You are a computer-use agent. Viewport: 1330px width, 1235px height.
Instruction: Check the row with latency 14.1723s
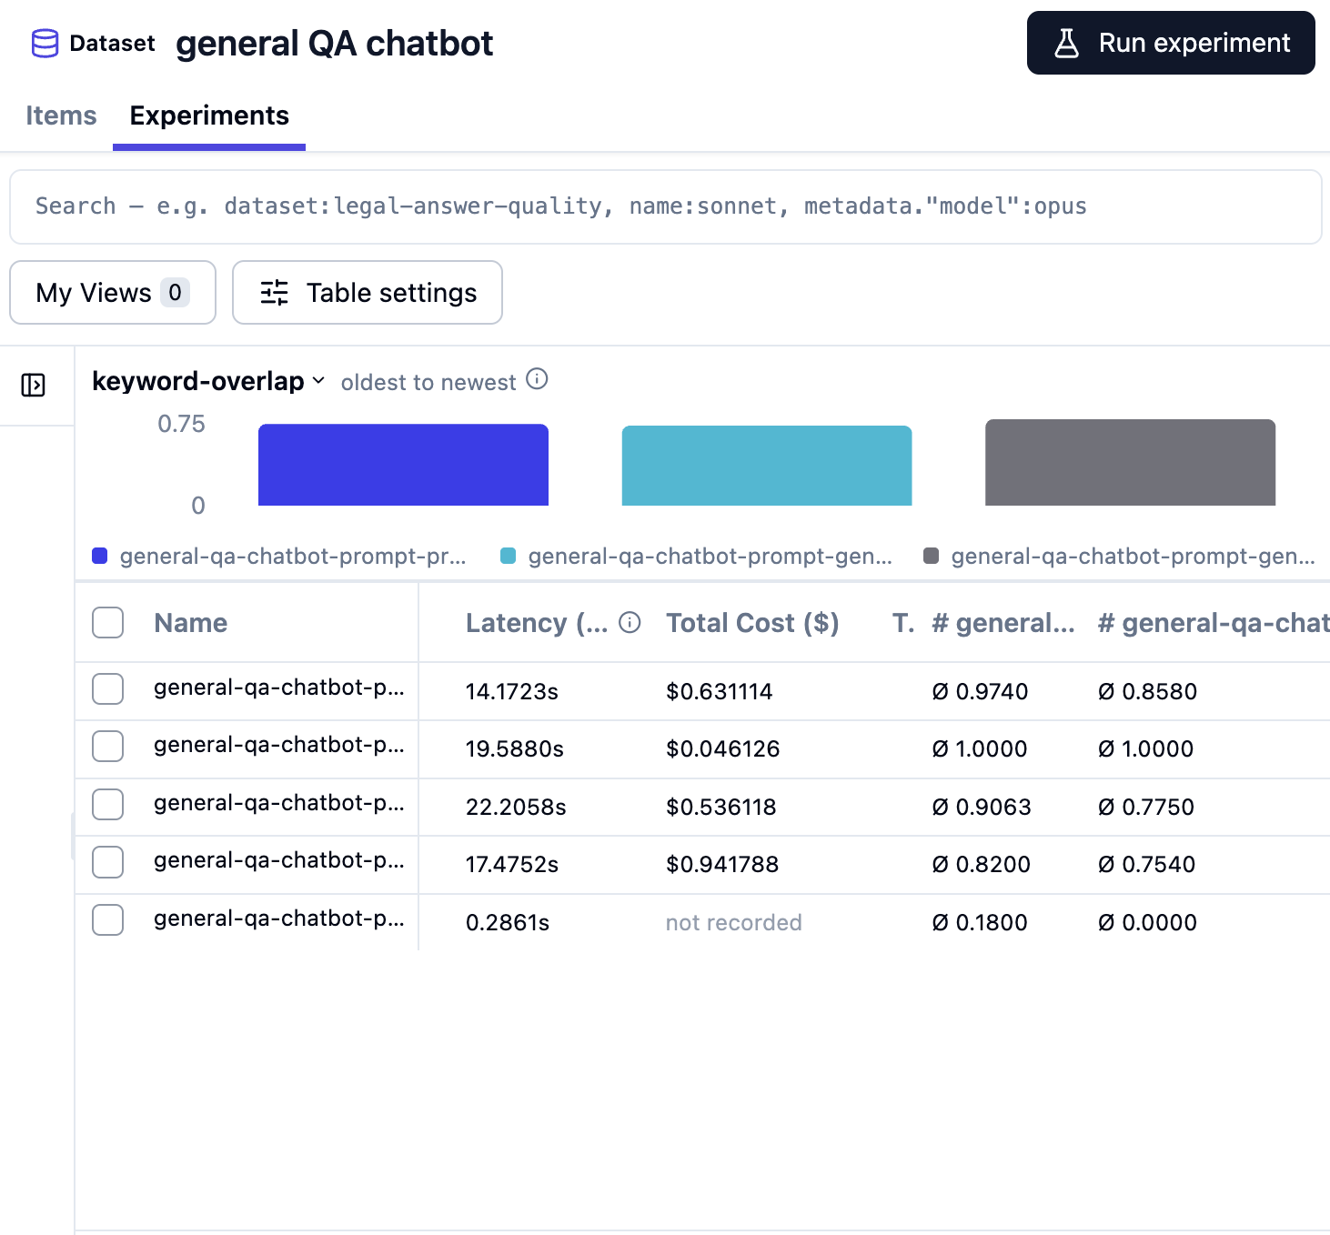tap(108, 688)
